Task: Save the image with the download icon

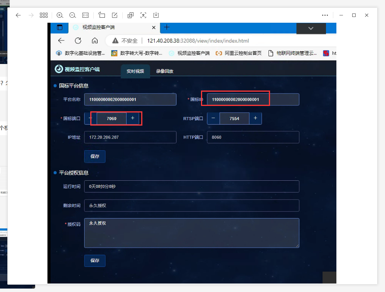Action: tap(156, 15)
